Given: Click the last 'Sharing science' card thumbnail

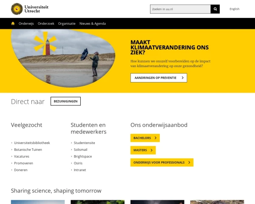Looking at the screenshot, I should click(x=217, y=202).
